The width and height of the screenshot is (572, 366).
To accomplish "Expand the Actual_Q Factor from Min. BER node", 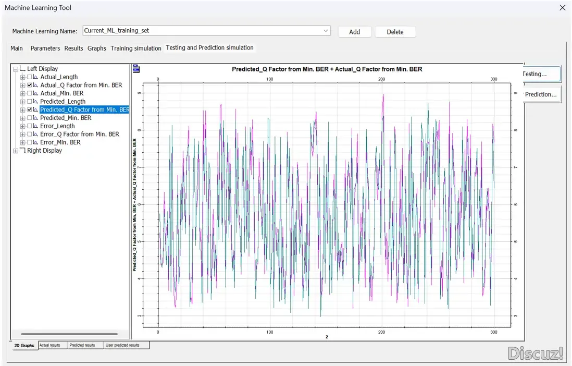I will point(22,85).
